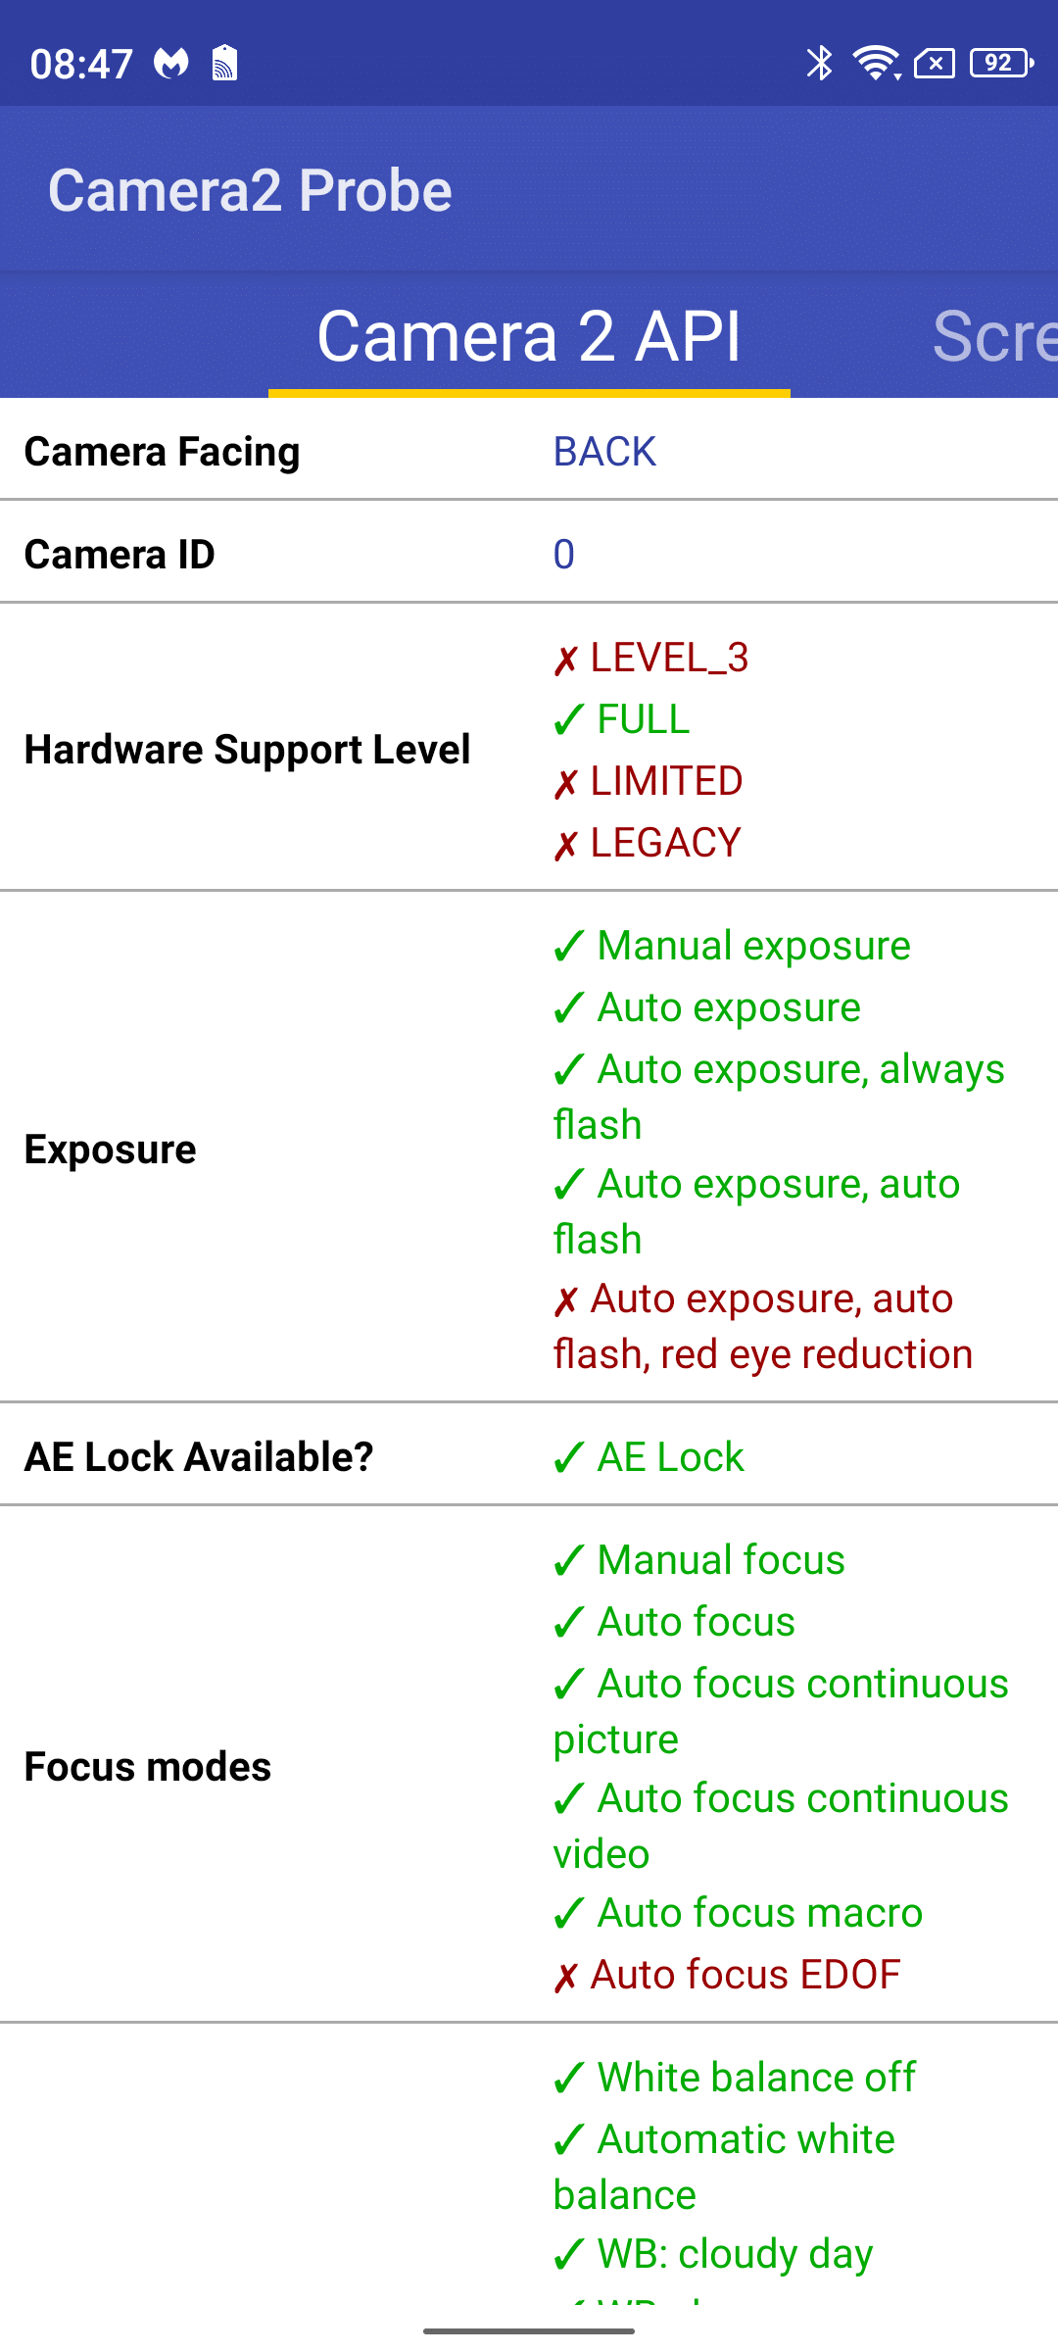Tap the White balance off entry
This screenshot has height=2352, width=1058.
(x=735, y=2078)
